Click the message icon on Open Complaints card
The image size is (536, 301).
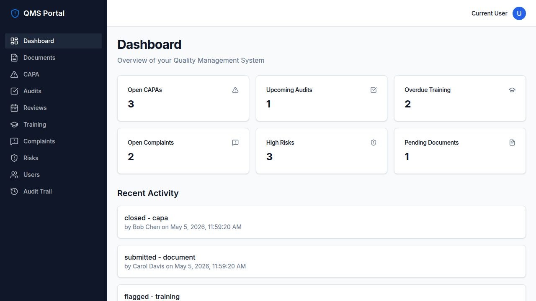[235, 143]
